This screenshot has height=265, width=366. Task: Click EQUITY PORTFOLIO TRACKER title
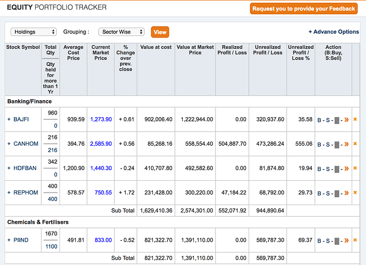click(57, 7)
